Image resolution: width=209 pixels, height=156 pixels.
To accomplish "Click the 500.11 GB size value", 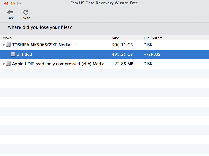I will point(122,45).
